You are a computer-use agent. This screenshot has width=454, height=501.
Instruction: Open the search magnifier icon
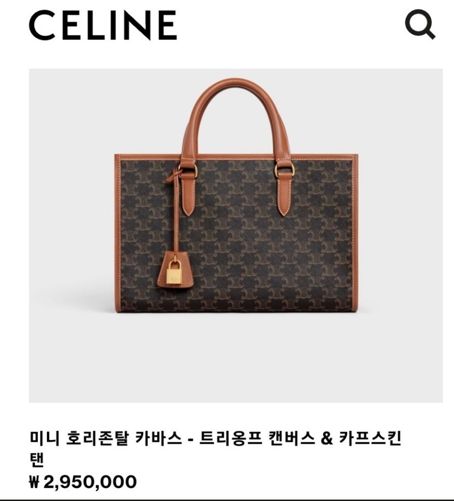click(x=420, y=25)
